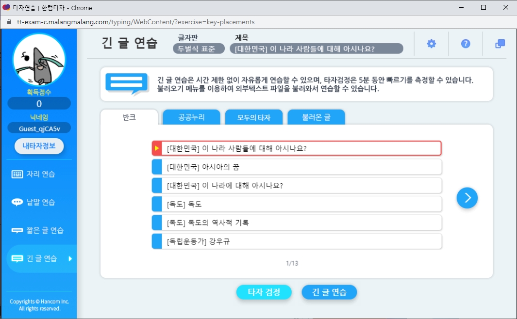
Task: Open the 자리 연습 (key placement) practice menu
Action: [39, 174]
